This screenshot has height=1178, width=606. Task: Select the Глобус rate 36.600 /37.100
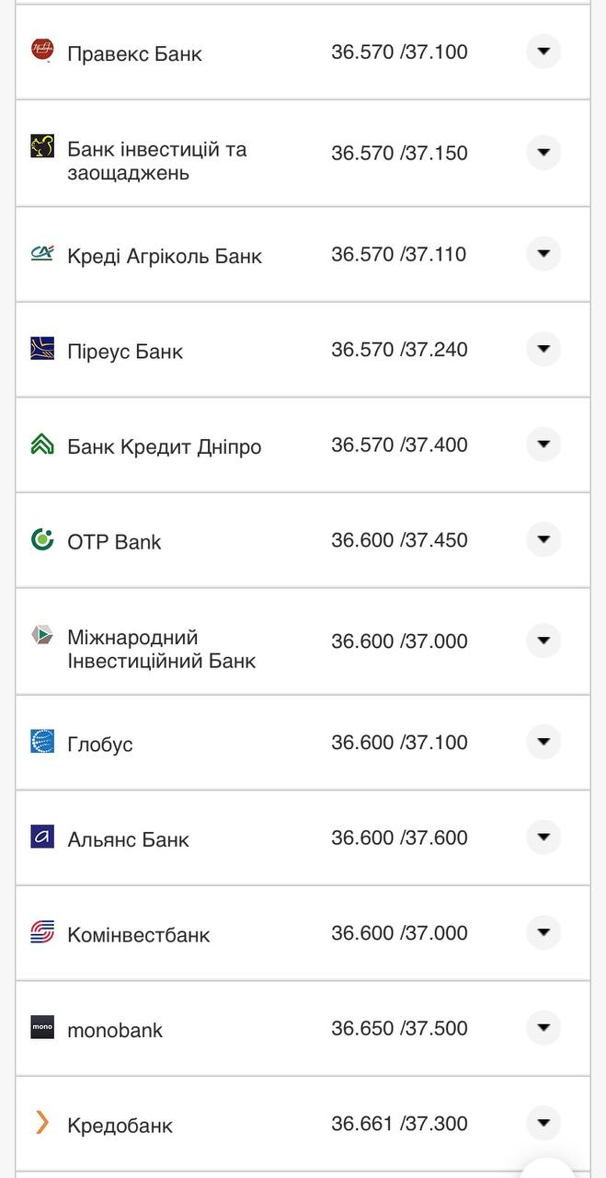(x=399, y=743)
